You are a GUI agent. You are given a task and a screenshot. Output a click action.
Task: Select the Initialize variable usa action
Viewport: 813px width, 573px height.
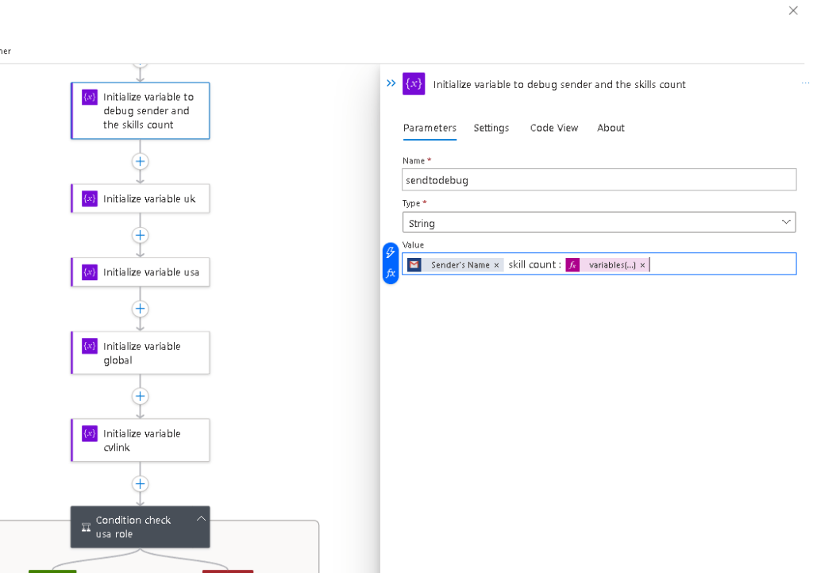point(141,272)
